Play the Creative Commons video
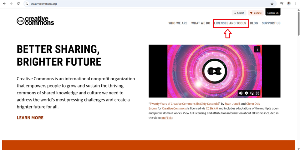The width and height of the screenshot is (300, 150). click(x=215, y=71)
